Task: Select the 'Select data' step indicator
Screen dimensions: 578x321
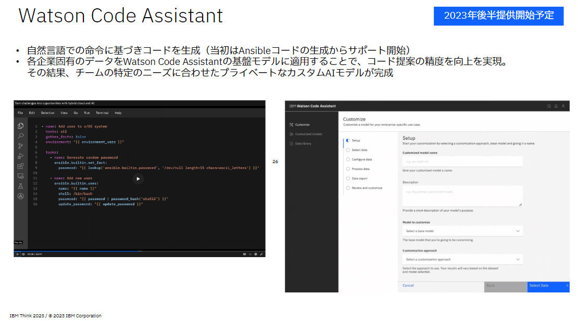Action: [348, 150]
